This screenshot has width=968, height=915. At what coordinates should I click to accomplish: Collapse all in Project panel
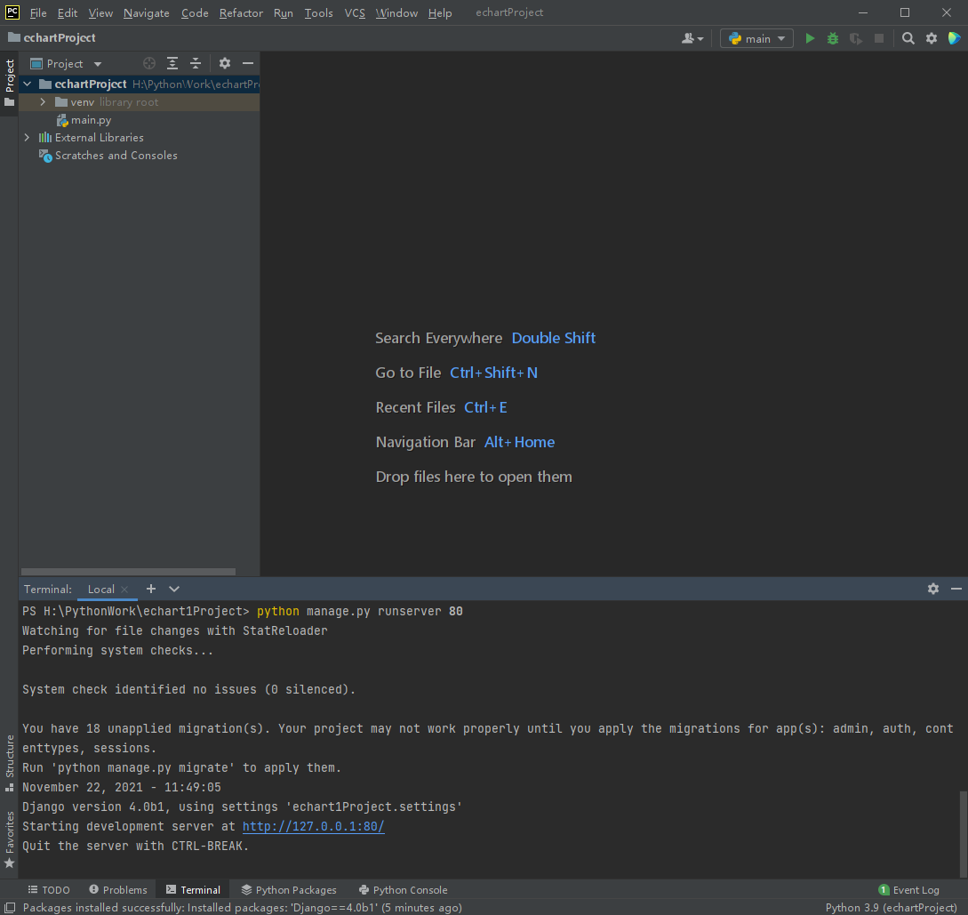coord(195,63)
